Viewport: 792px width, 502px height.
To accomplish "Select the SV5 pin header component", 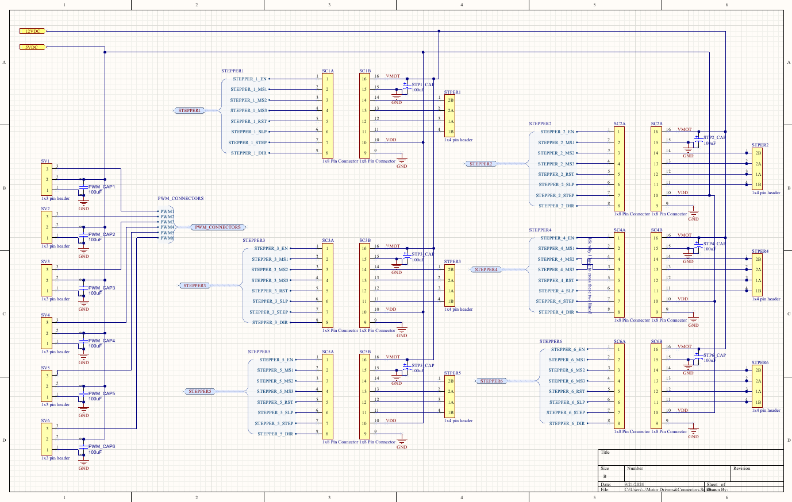I will (x=47, y=386).
